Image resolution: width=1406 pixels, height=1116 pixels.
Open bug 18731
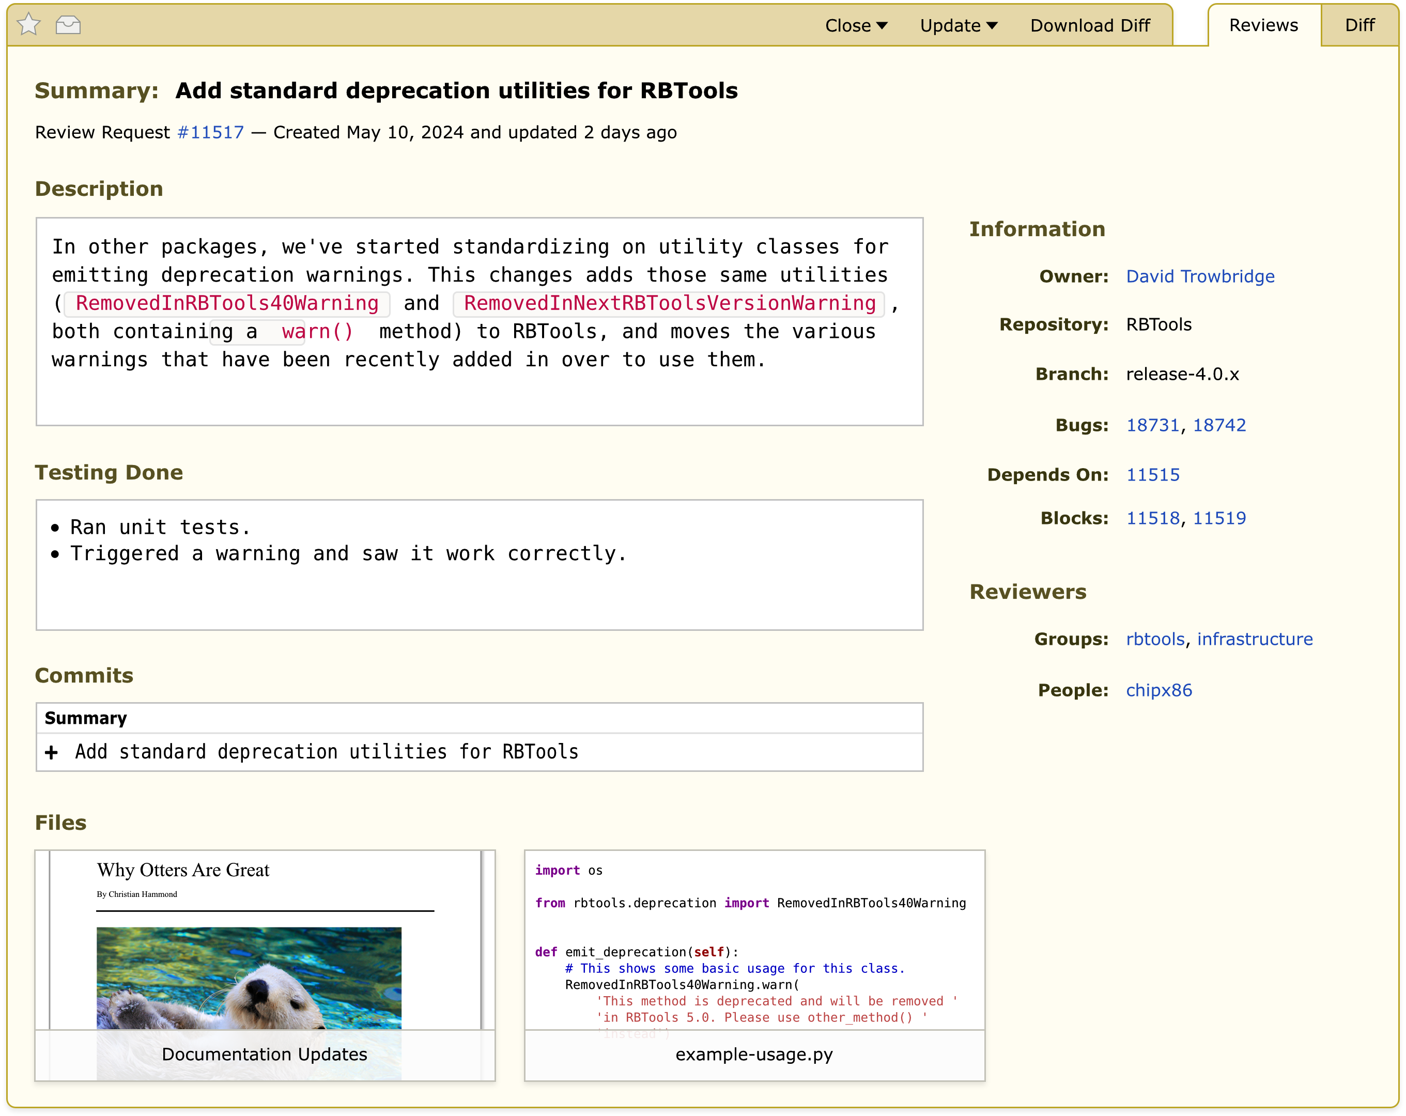1152,425
